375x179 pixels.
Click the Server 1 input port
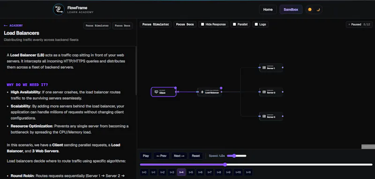pyautogui.click(x=260, y=67)
